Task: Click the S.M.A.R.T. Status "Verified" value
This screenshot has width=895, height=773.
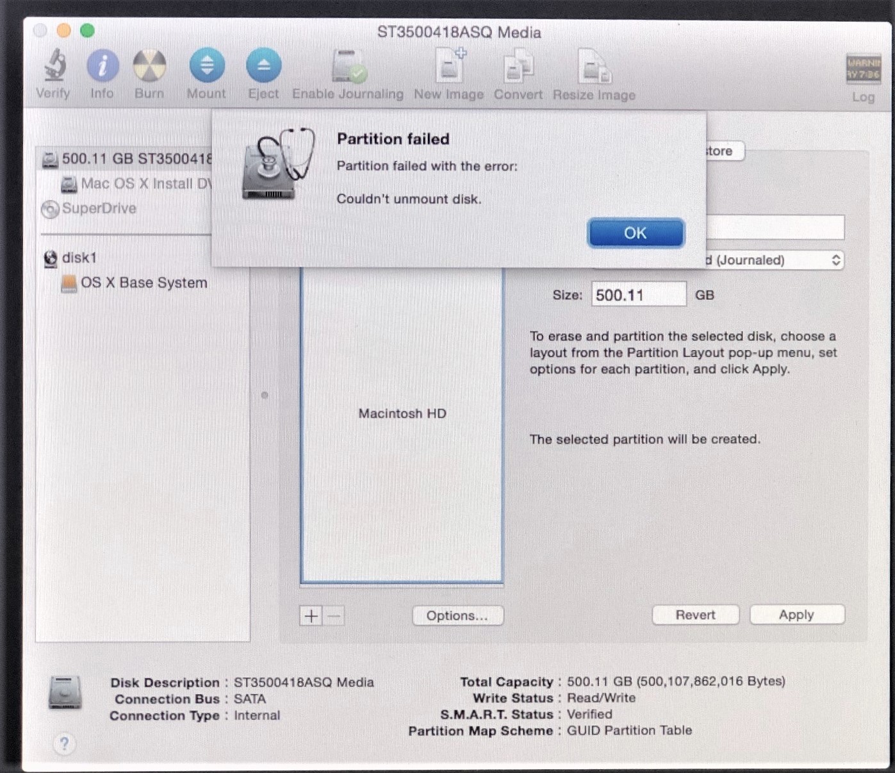Action: point(589,714)
